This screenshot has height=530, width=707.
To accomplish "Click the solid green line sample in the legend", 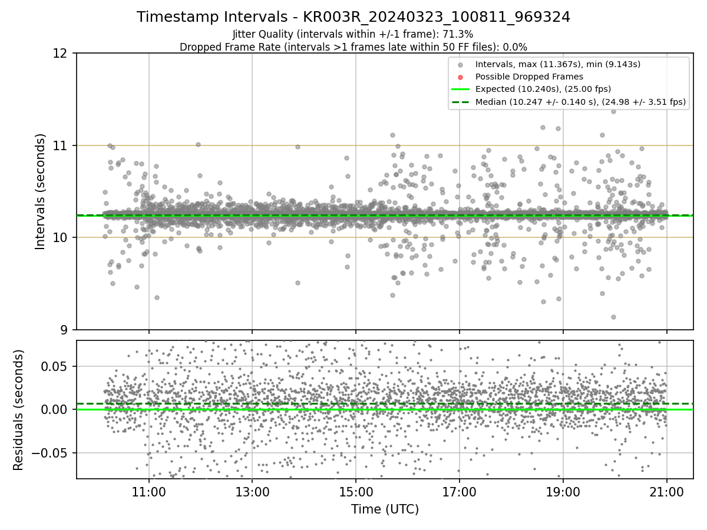I will (x=460, y=90).
